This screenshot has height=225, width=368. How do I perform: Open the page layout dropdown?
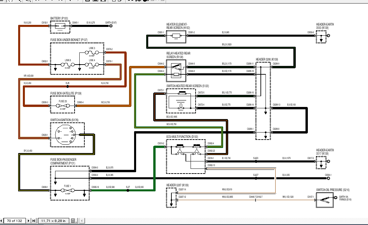[74, 221]
